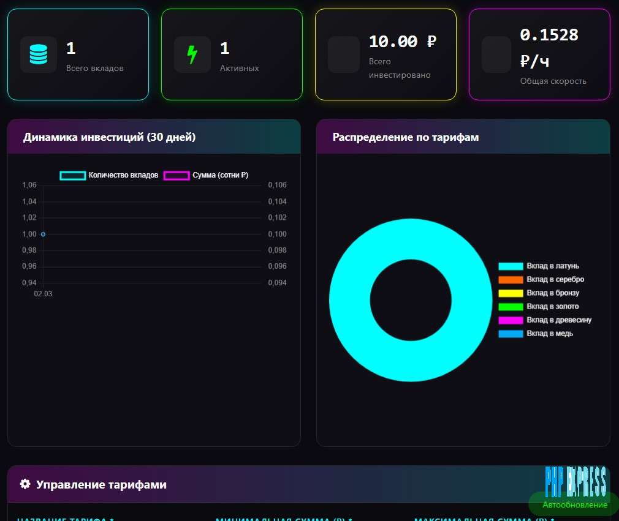
Task: Toggle Вклад в латунь legend entry
Action: (539, 266)
